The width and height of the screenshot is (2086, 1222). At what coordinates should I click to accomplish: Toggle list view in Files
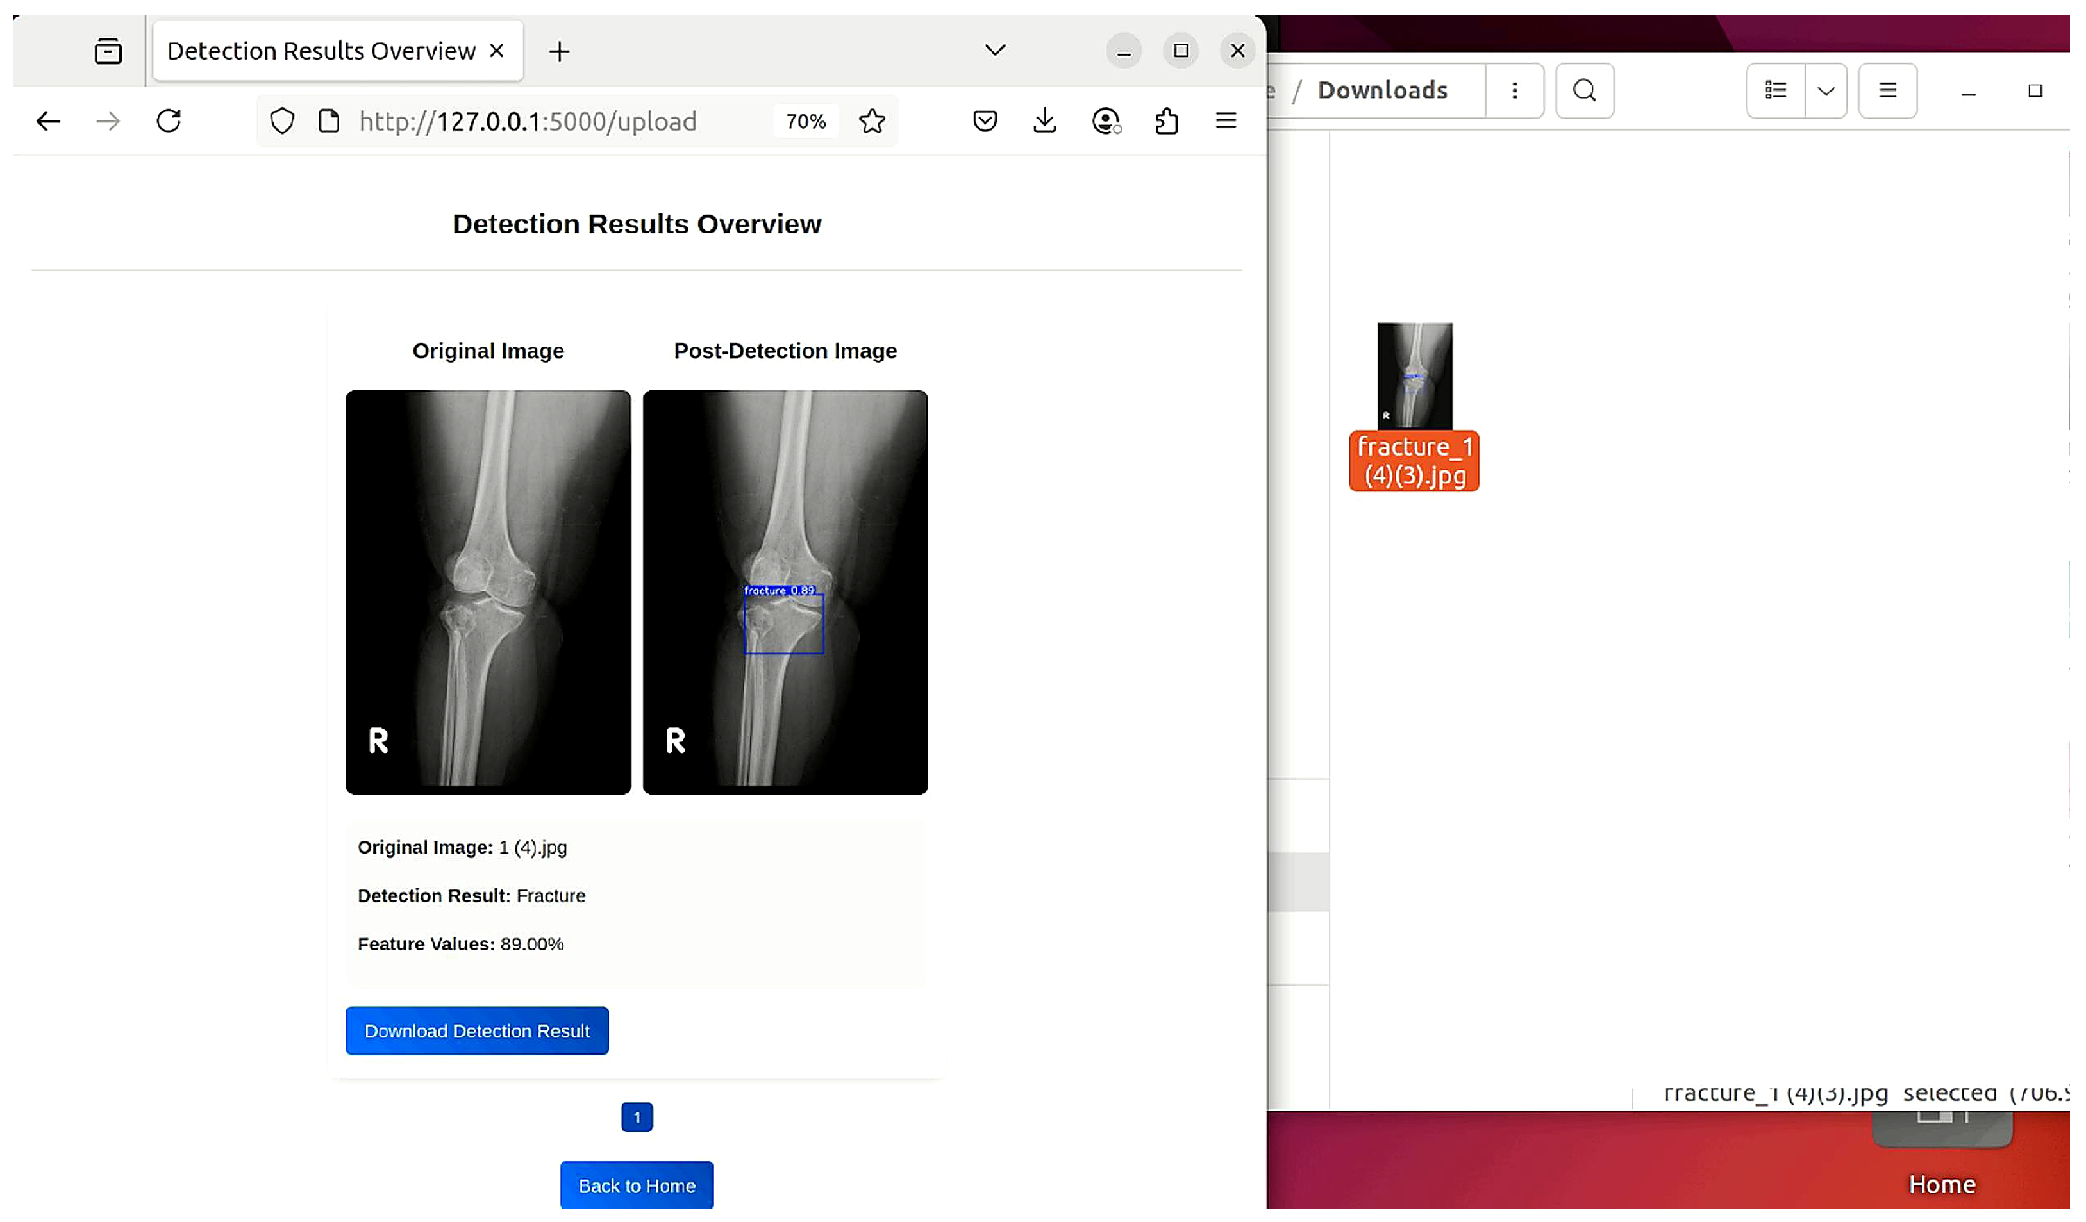click(1776, 90)
